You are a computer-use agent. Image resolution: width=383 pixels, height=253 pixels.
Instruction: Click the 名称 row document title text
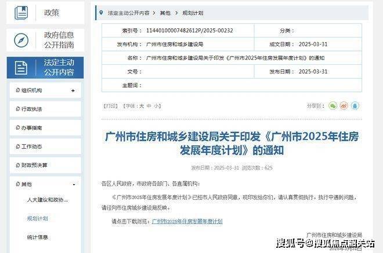pos(235,58)
